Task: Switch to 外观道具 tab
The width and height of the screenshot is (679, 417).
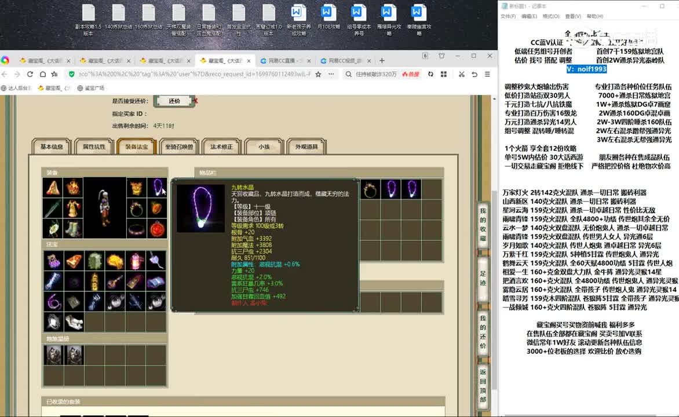Action: coord(306,147)
